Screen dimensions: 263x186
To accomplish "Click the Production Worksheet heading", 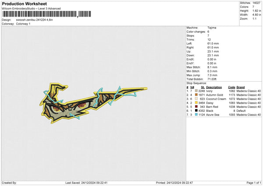I will (x=24, y=4).
